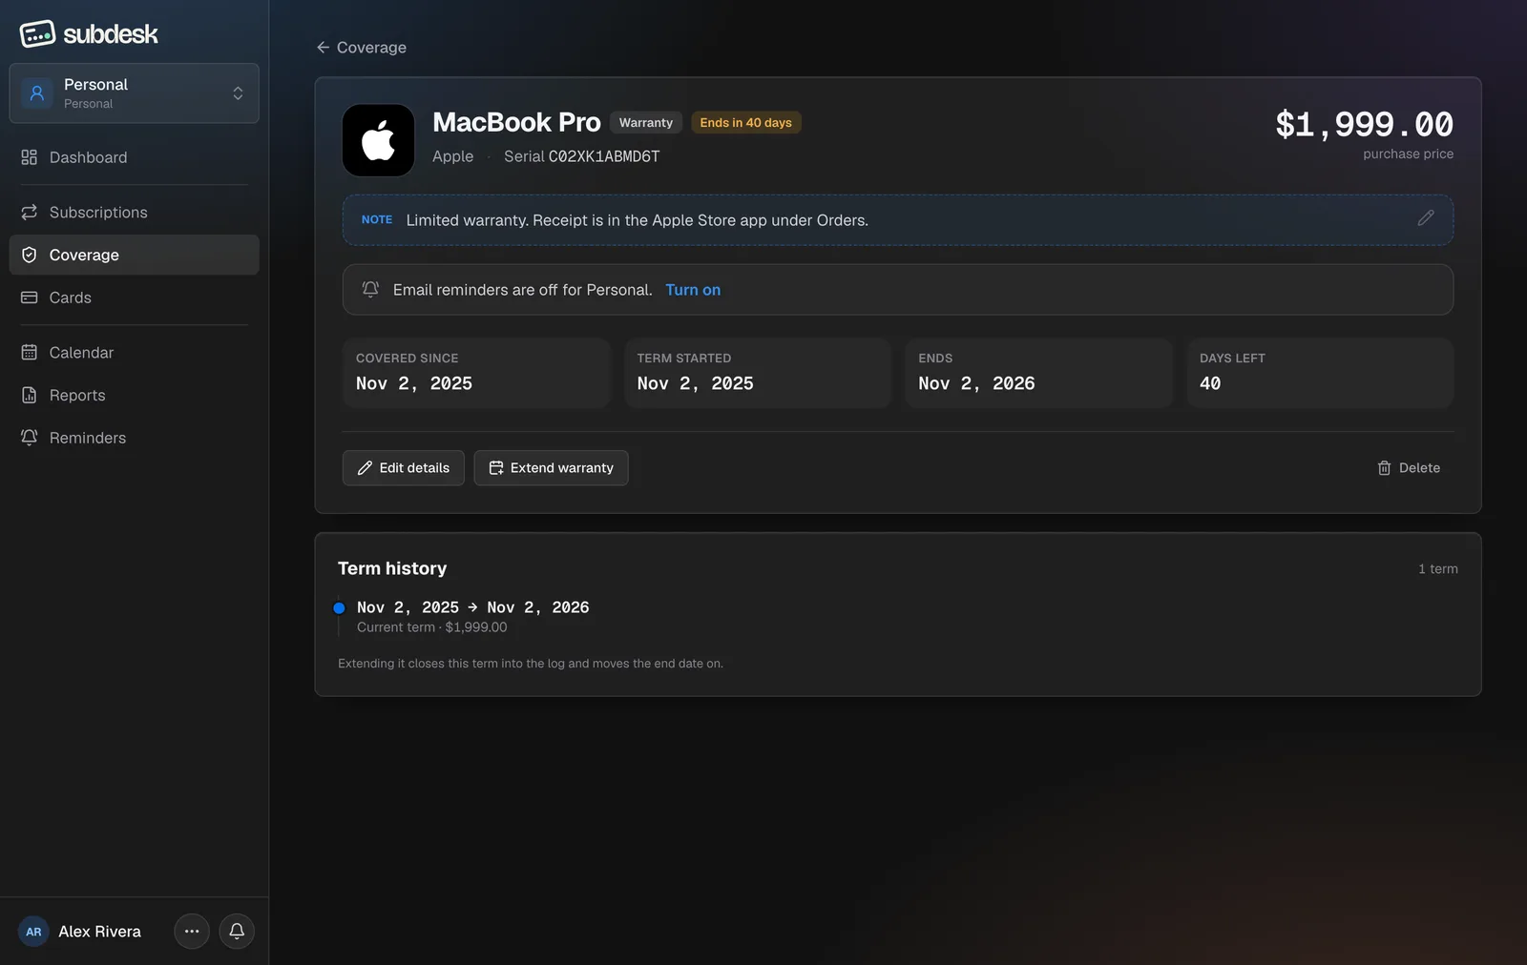Click Current term · $1,999.00 text
1527x965 pixels.
[x=432, y=627]
